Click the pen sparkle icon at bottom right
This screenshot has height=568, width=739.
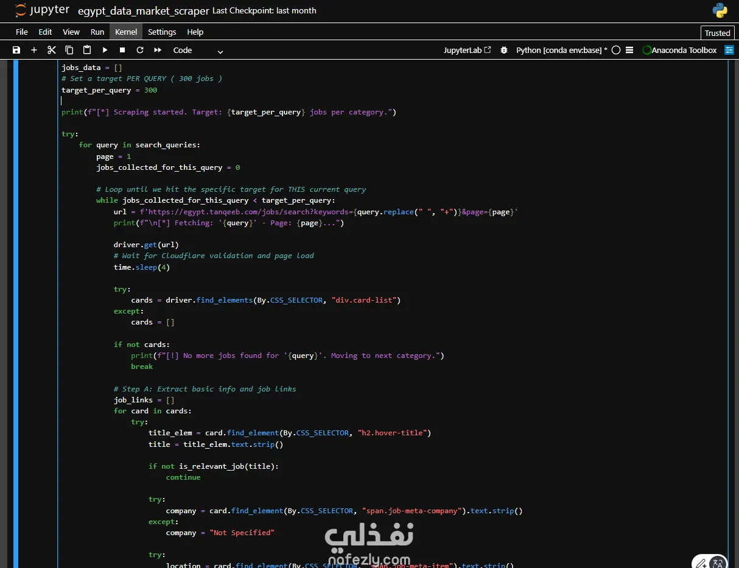click(701, 563)
